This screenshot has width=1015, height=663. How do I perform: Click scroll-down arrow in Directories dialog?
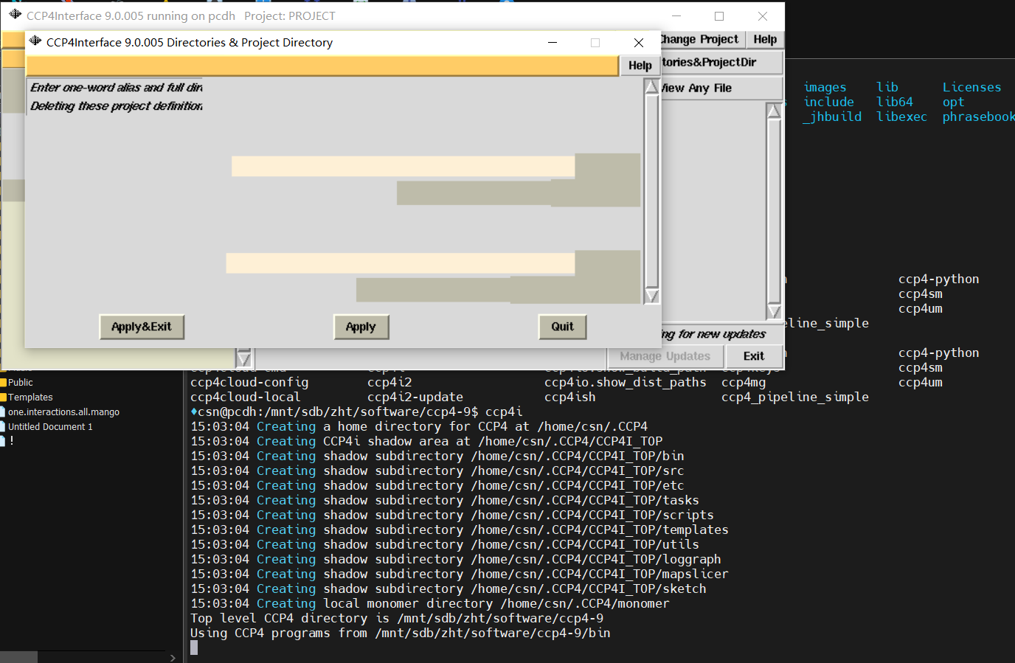point(652,296)
